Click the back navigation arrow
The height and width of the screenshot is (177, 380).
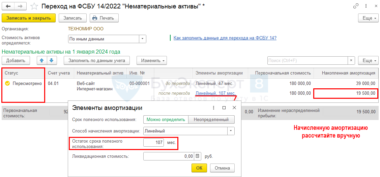[8, 6]
